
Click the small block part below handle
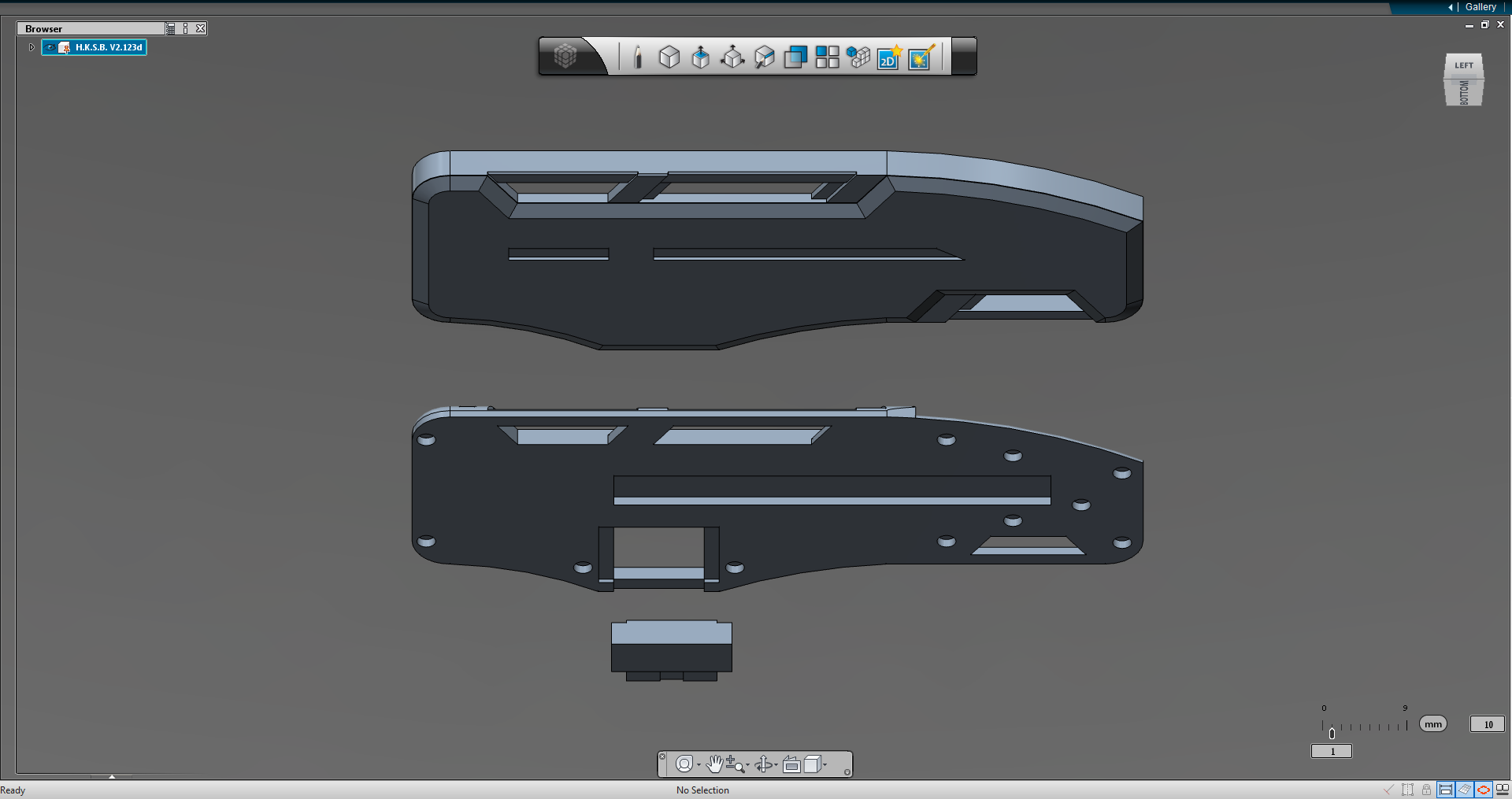(672, 651)
